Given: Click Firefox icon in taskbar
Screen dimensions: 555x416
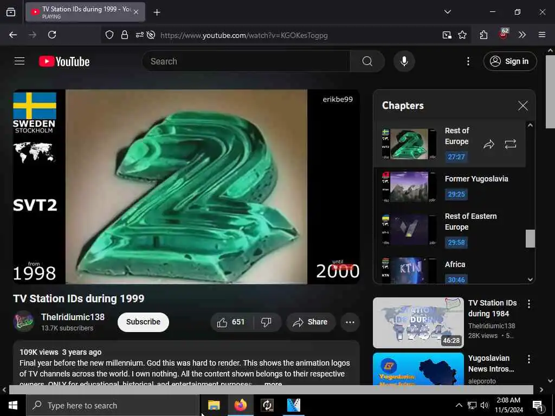Looking at the screenshot, I should pyautogui.click(x=240, y=405).
